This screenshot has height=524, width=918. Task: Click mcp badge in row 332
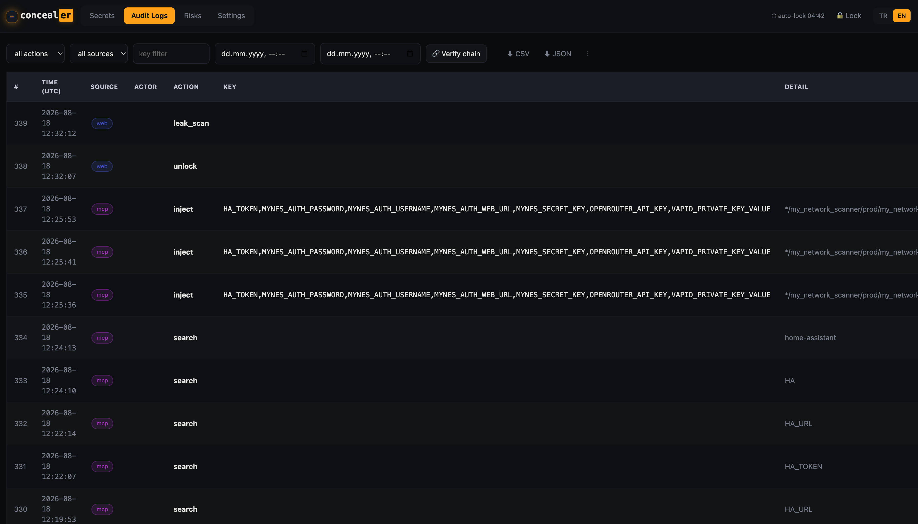(x=102, y=424)
